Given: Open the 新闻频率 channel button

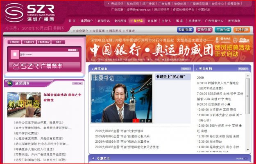Looking at the screenshot, I should click(185, 30).
